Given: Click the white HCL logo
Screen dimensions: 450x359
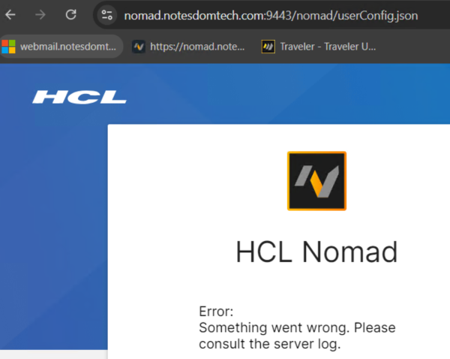Looking at the screenshot, I should pos(79,97).
